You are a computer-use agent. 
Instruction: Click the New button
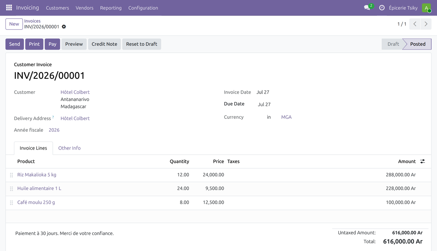pos(14,24)
